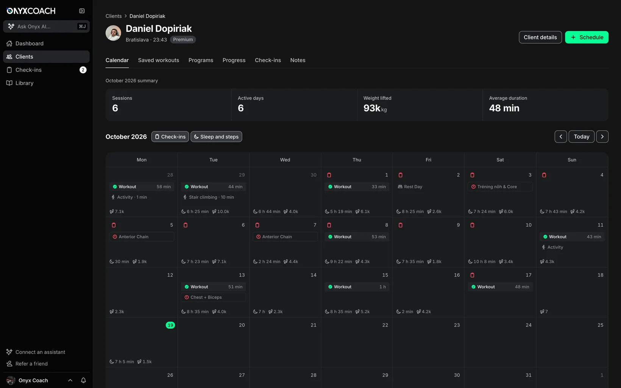Expand the Onyx Coach account menu
Image resolution: width=621 pixels, height=388 pixels.
point(70,380)
